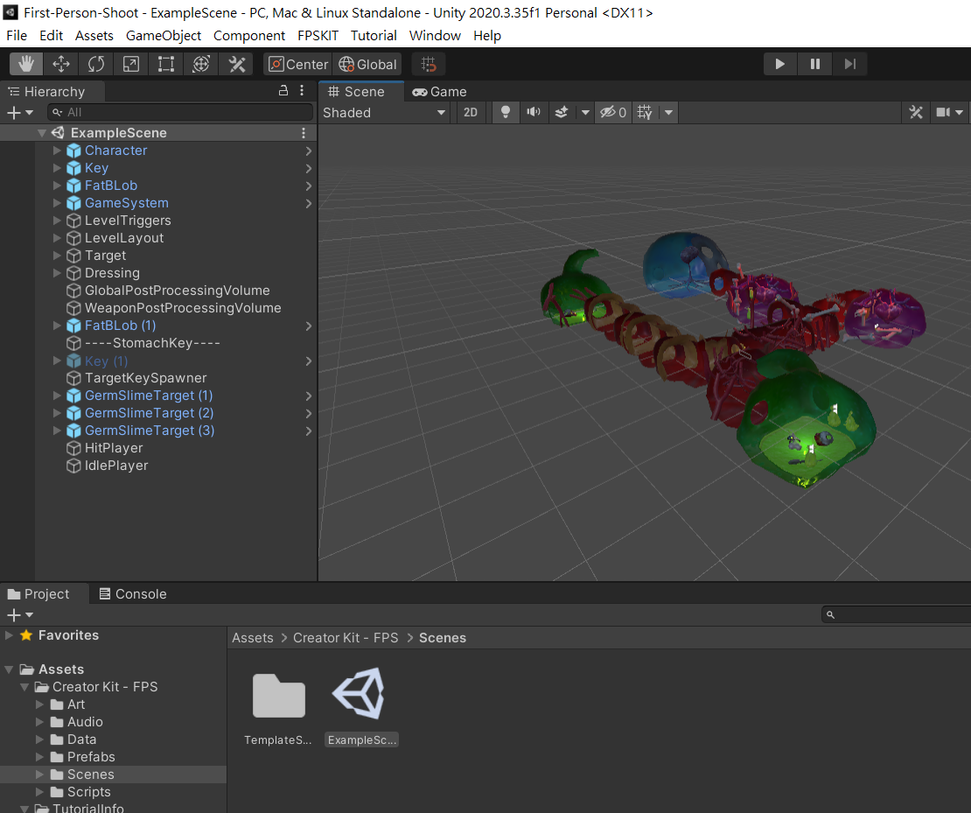Screen dimensions: 971x813
Task: Pause the game playback
Action: click(815, 64)
